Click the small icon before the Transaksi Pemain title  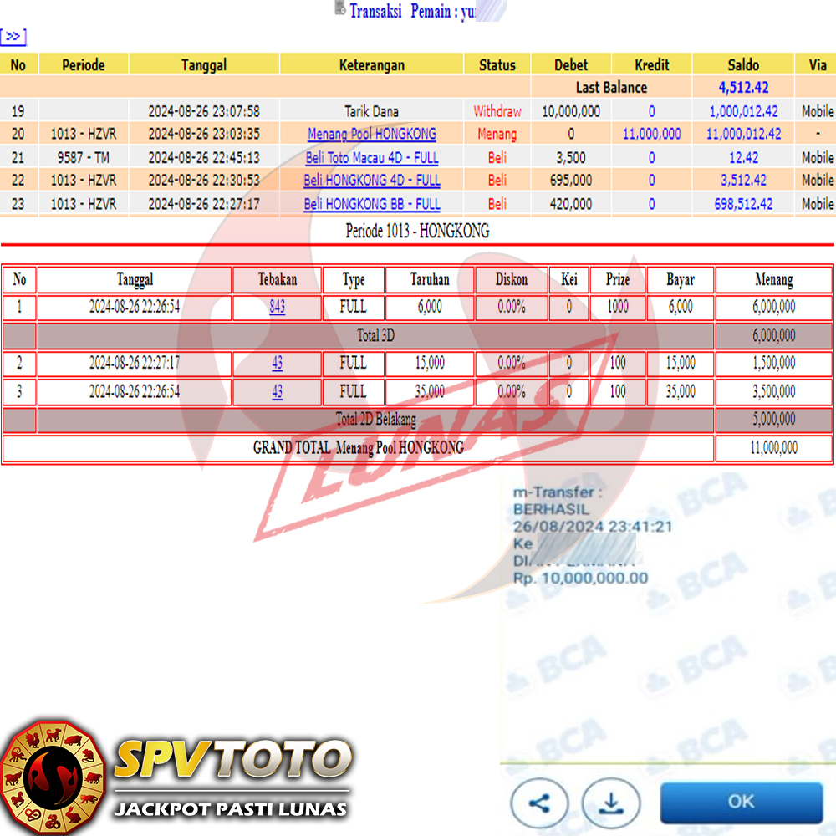339,9
